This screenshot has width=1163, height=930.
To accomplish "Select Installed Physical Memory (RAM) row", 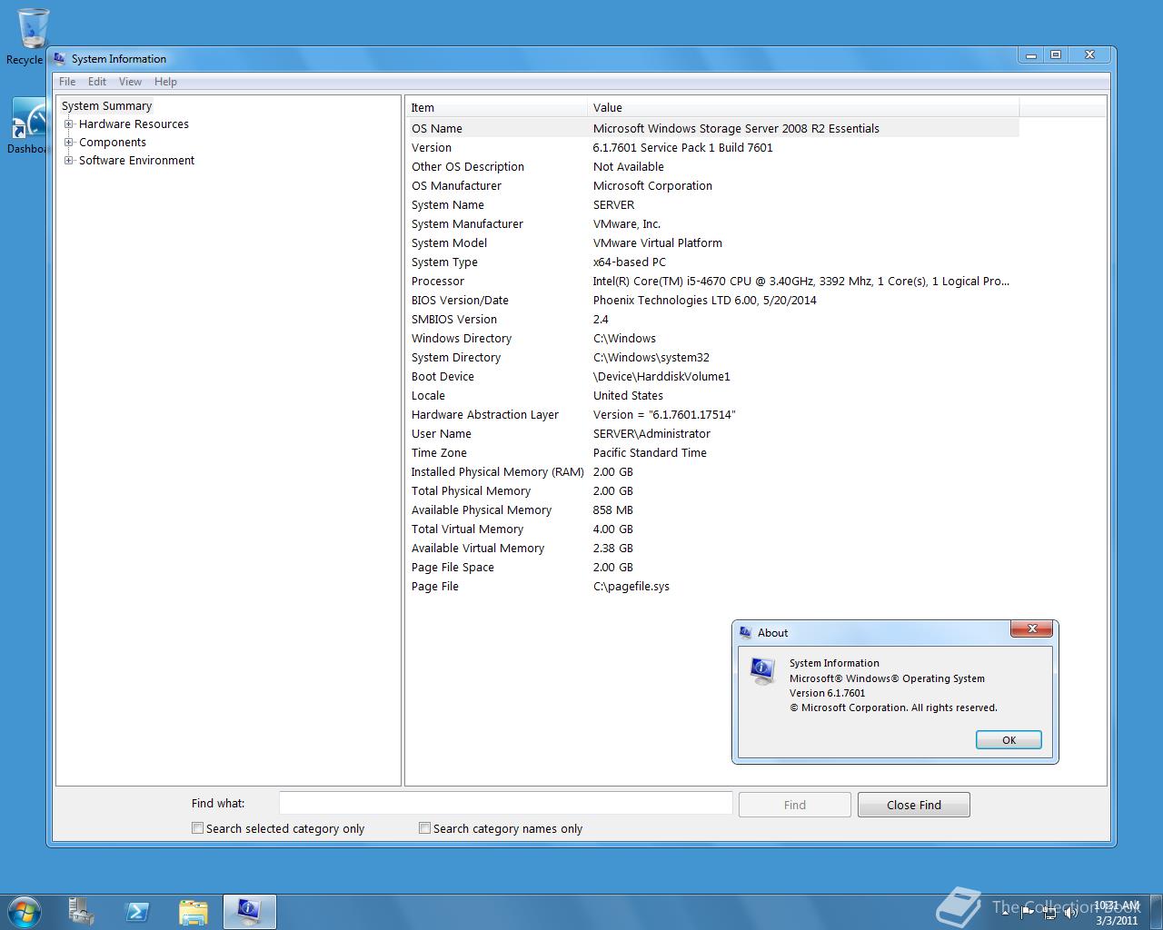I will tap(712, 471).
